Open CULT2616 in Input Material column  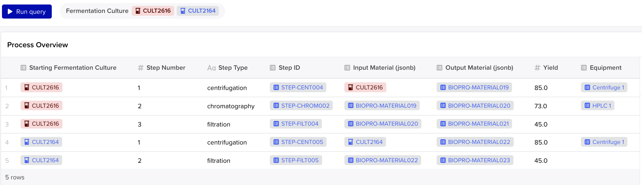(365, 87)
